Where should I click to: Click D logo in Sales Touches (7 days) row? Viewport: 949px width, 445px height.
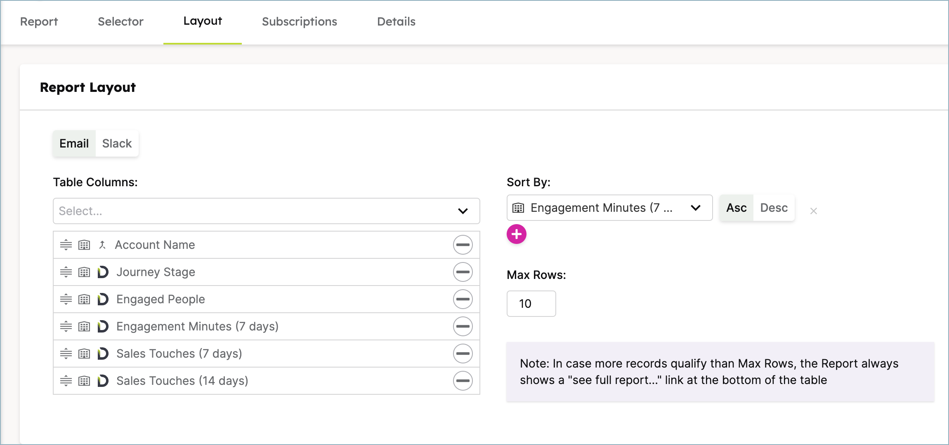click(103, 354)
